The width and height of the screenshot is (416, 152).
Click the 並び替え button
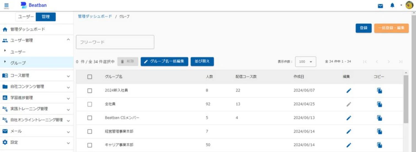tap(202, 62)
